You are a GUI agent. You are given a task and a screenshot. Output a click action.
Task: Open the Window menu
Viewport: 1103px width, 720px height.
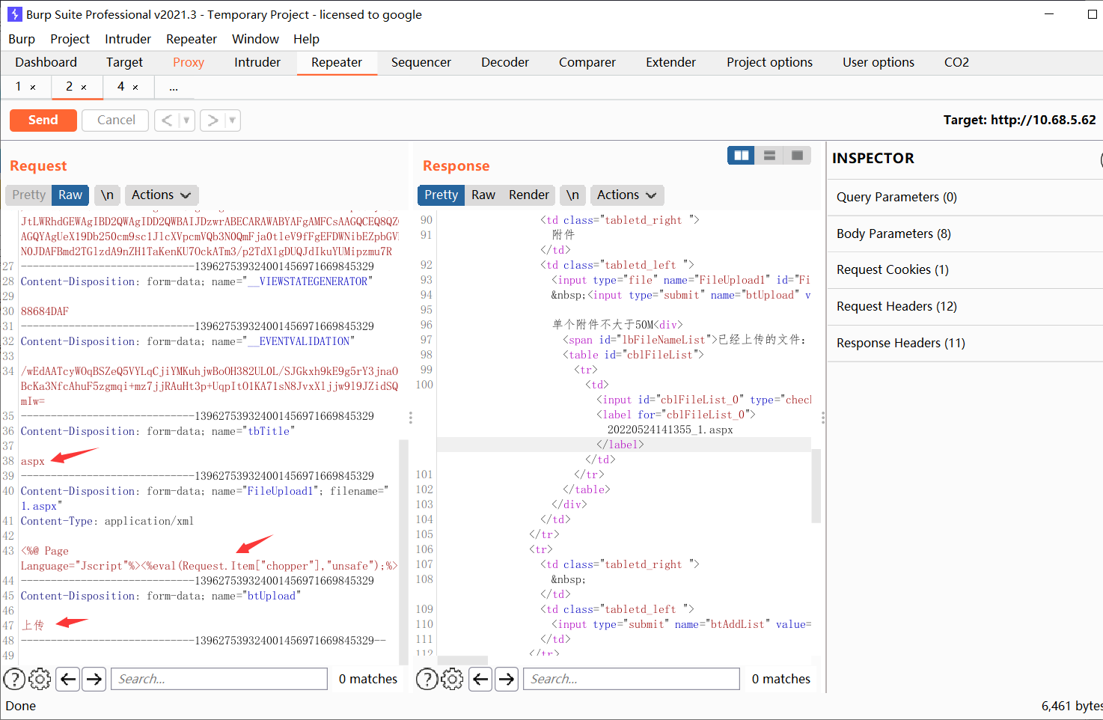[x=255, y=39]
